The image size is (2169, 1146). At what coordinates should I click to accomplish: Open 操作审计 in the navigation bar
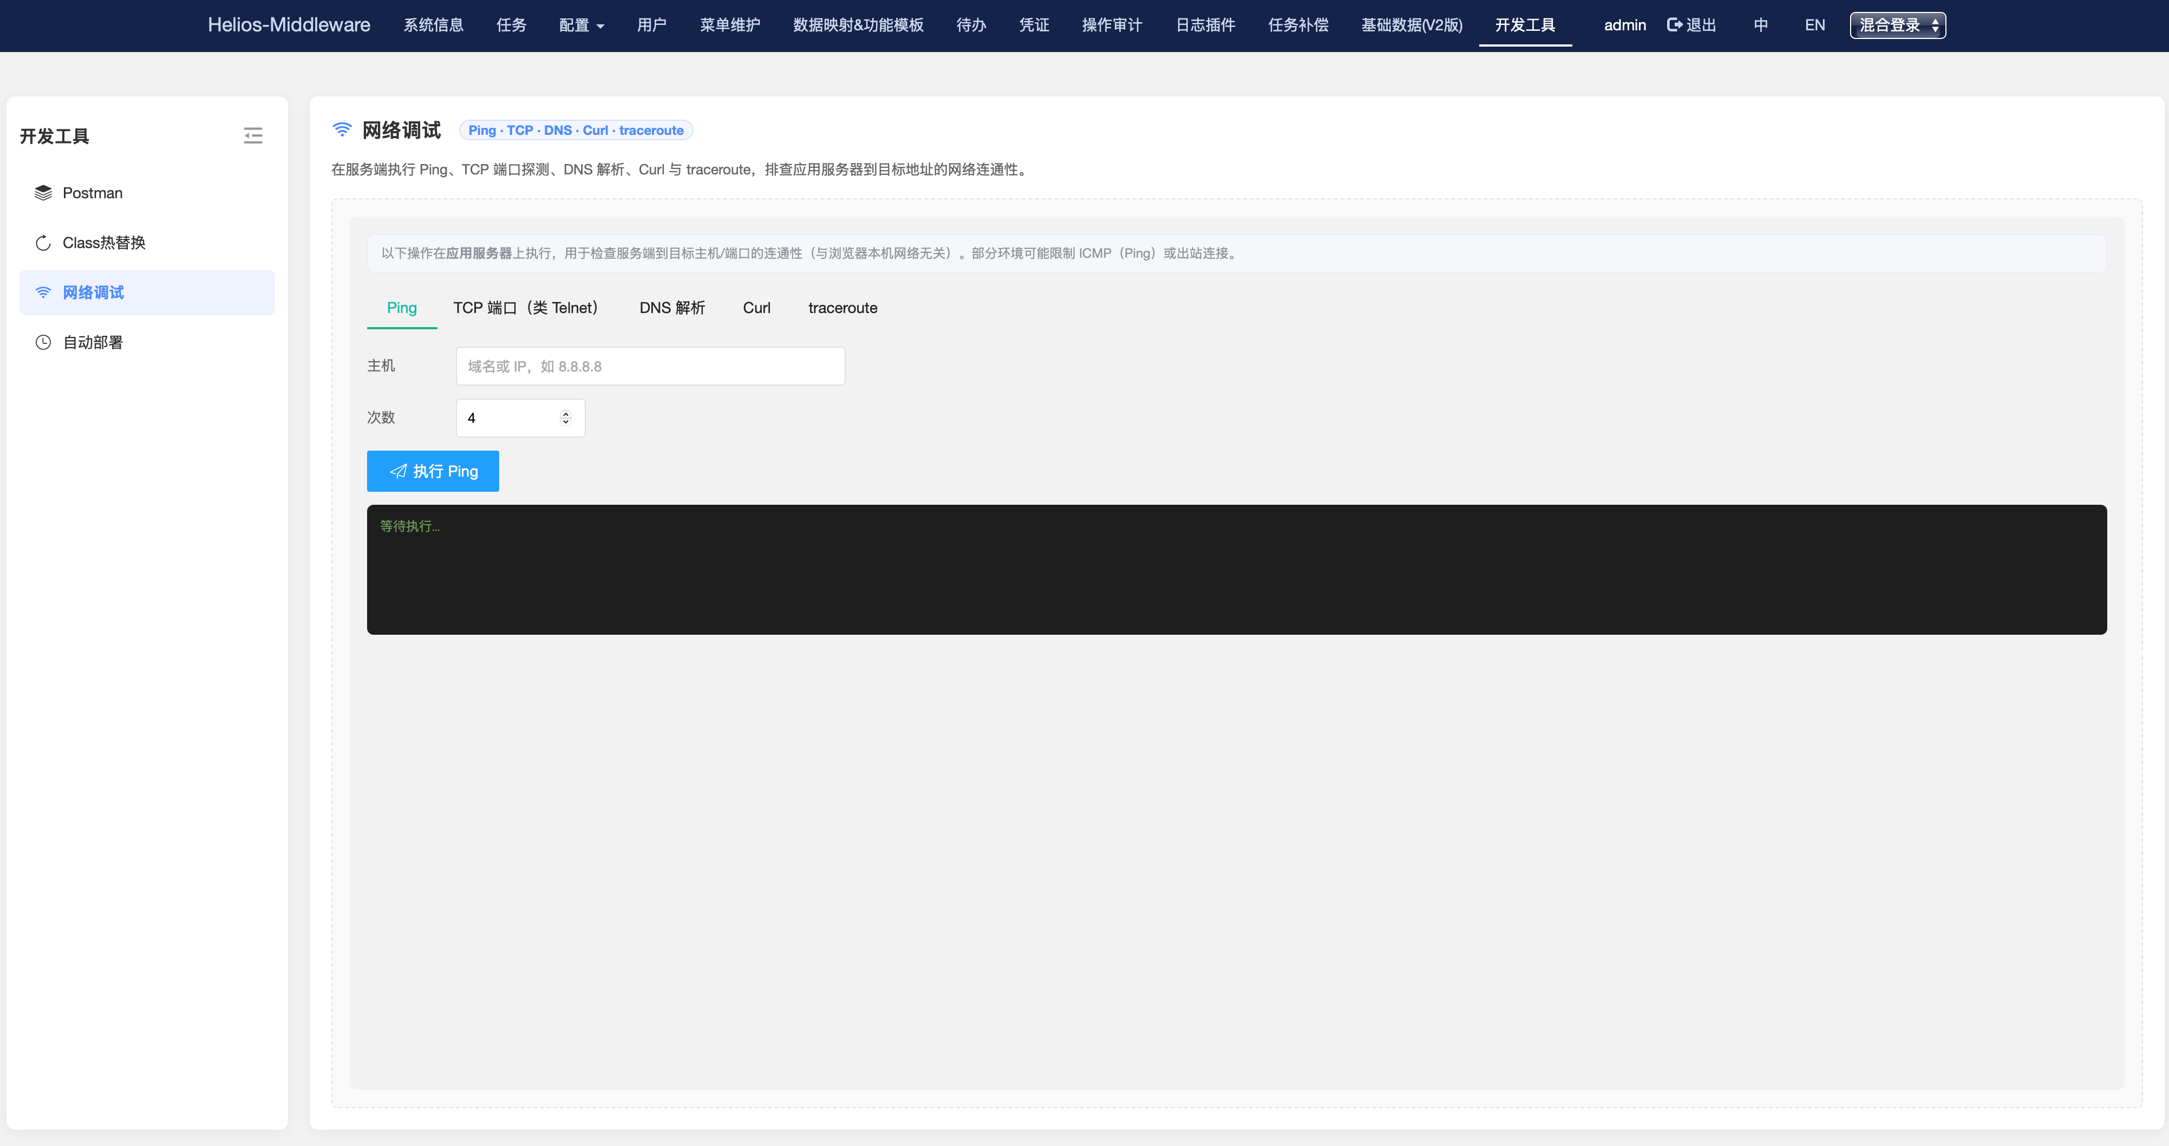(x=1112, y=25)
